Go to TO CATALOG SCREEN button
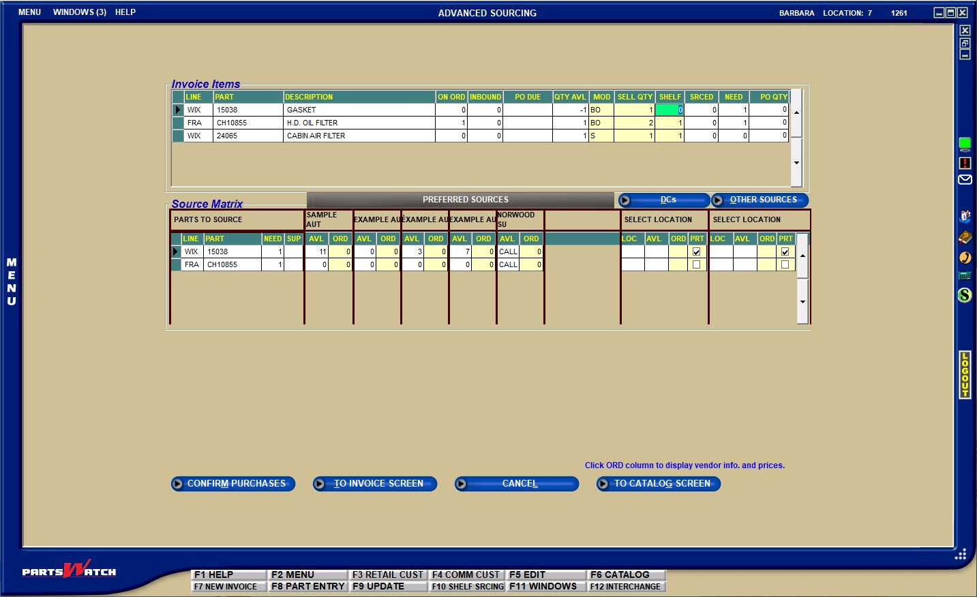This screenshot has height=597, width=977. tap(659, 484)
